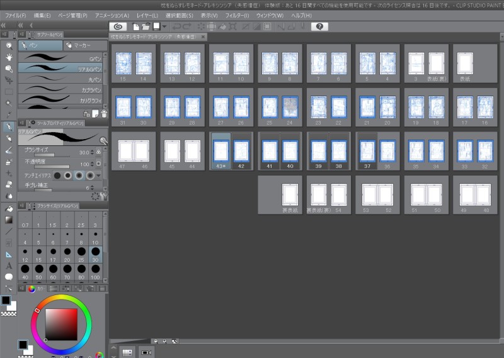Select the Text tool
This screenshot has width=504, height=358.
click(9, 266)
